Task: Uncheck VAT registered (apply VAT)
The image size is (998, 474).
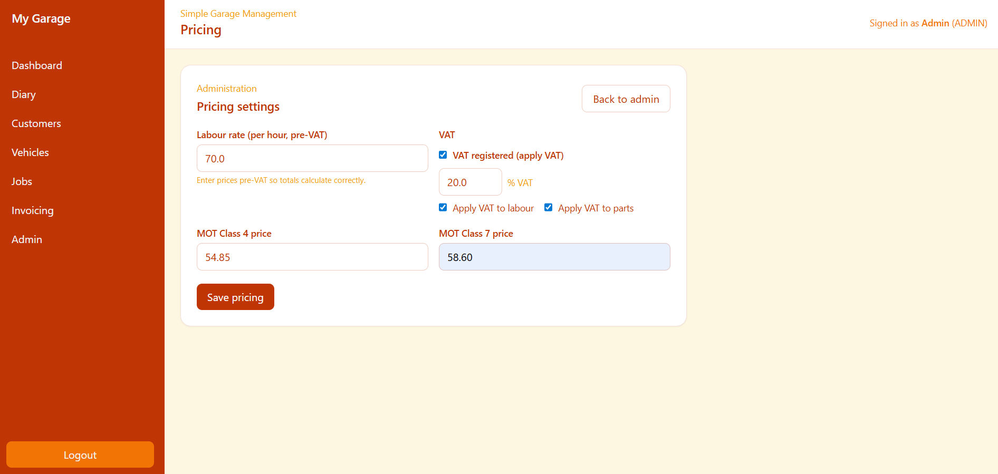Action: pyautogui.click(x=443, y=155)
